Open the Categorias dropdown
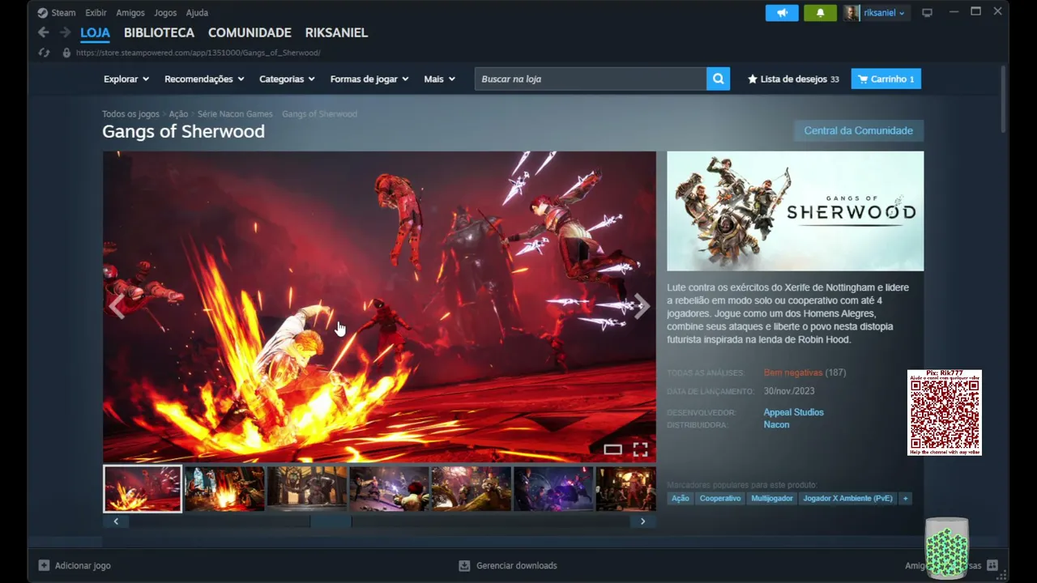The width and height of the screenshot is (1037, 583). click(287, 79)
